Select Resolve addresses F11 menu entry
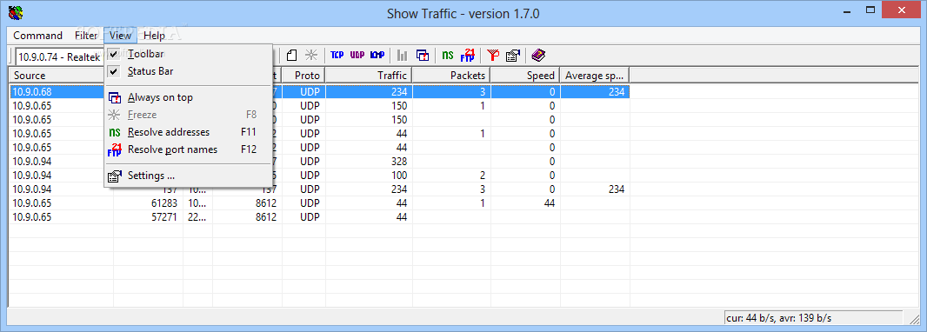The height and width of the screenshot is (332, 927). (188, 132)
